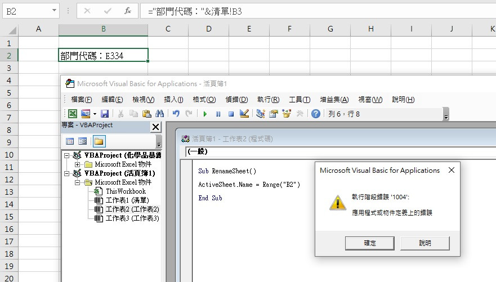Open the 檔案(F) menu
The width and height of the screenshot is (496, 282).
(81, 100)
